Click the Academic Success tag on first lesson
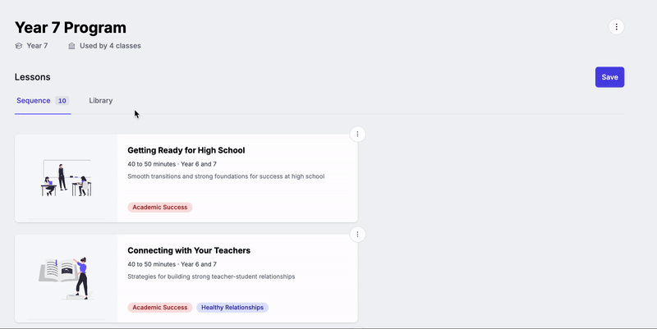 click(160, 208)
